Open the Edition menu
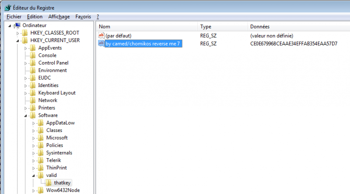350x194 pixels. point(35,17)
